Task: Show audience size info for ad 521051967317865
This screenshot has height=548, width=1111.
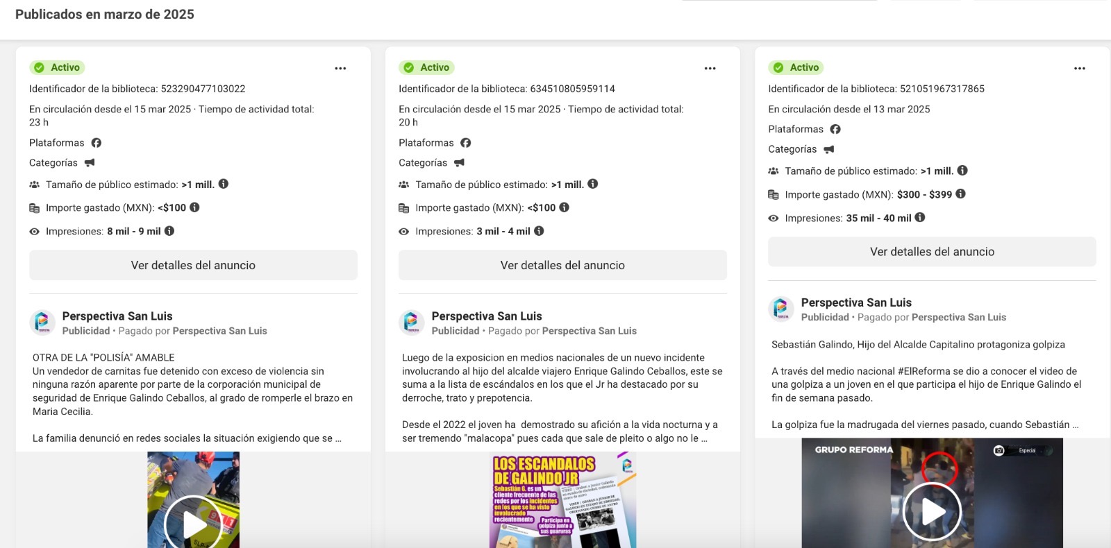Action: click(x=962, y=171)
